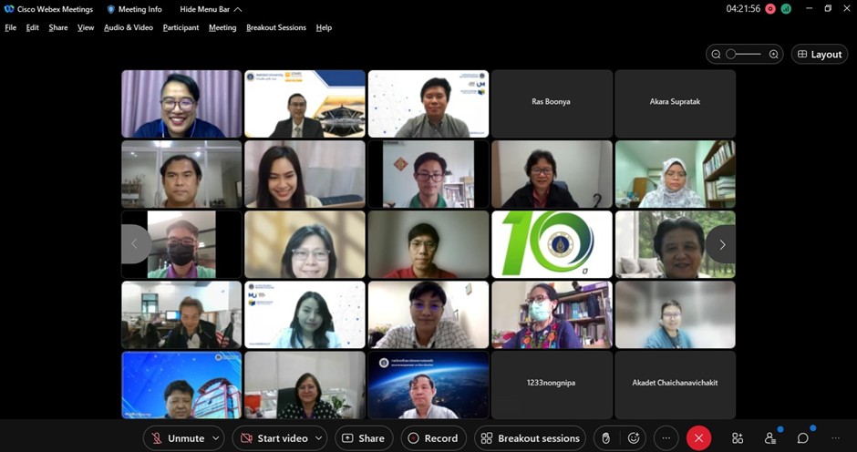Collapse menu using Hide Menu Bar
This screenshot has height=452, width=857.
(211, 9)
